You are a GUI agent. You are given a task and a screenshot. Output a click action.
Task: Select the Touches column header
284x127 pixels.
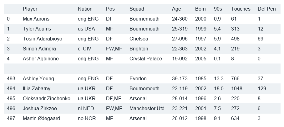(241, 9)
